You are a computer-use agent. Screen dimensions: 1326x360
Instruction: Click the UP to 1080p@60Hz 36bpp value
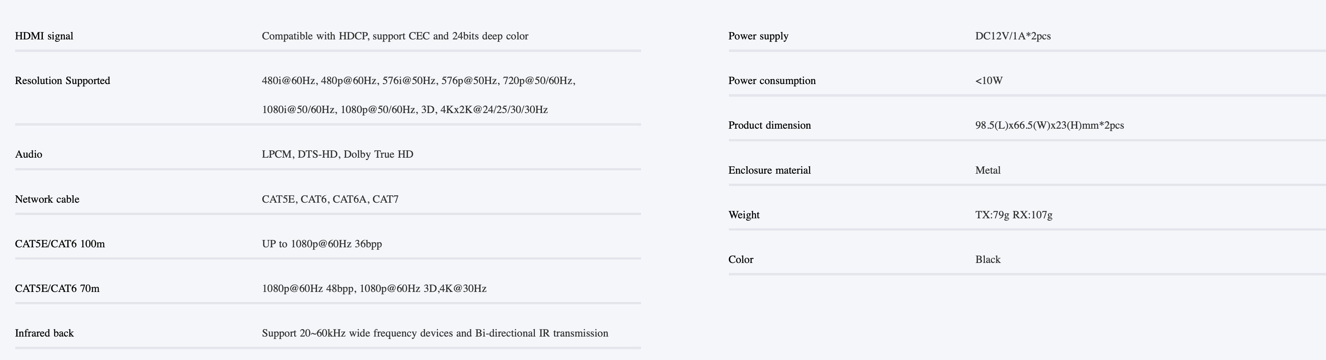[x=322, y=244]
